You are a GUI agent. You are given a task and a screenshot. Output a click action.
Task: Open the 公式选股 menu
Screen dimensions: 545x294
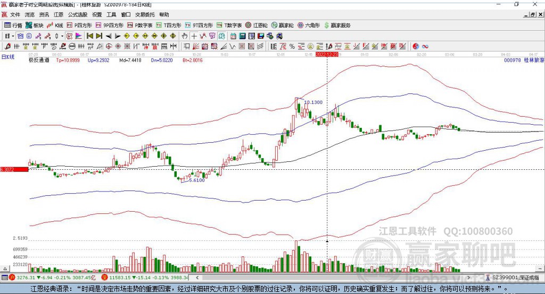click(78, 14)
